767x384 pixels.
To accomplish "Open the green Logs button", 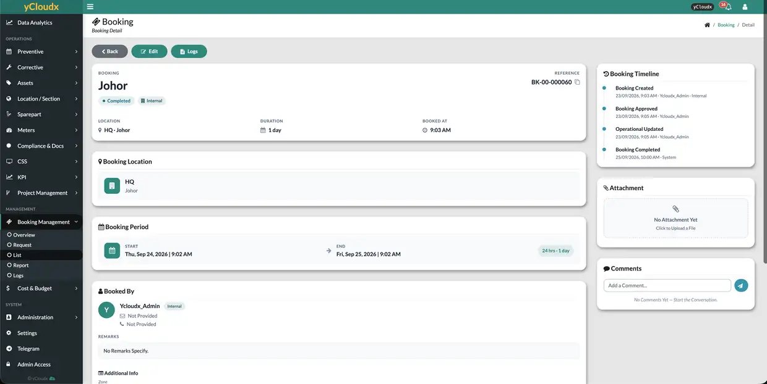I will (189, 51).
